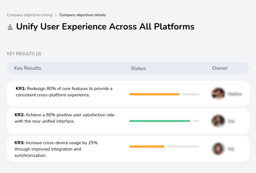Viewport: 256px width, 173px height.
Task: Click the breadcrumb chevron separator
Action: [56, 15]
